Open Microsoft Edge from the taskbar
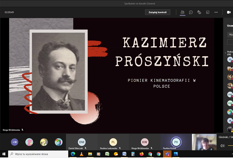This screenshot has width=233, height=159. [x=73, y=154]
